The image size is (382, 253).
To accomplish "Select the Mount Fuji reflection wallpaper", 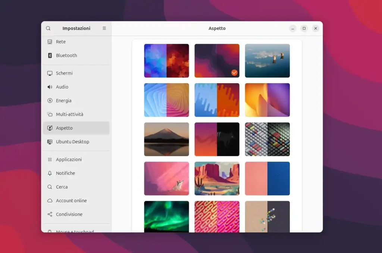I will click(x=166, y=139).
